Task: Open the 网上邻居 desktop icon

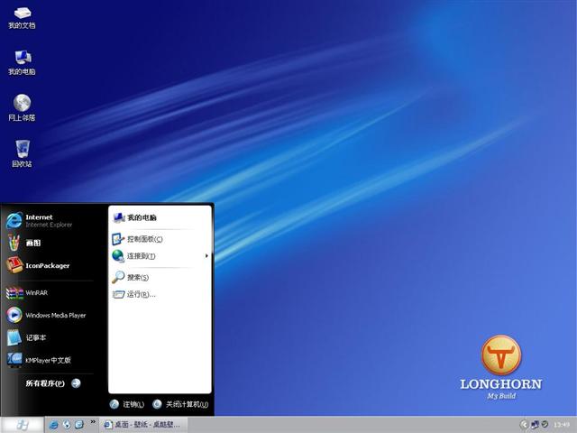Action: [22, 107]
